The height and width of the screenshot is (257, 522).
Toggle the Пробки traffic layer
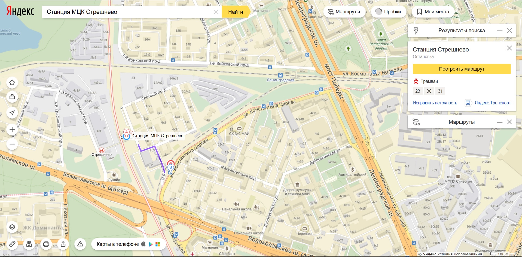[x=388, y=12]
